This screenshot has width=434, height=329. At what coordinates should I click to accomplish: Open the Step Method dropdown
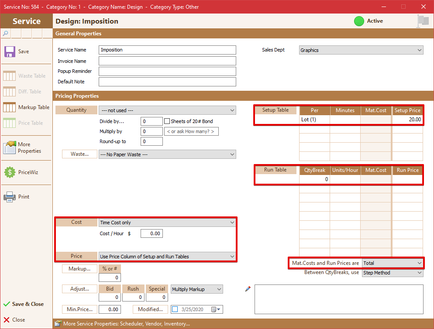pos(393,273)
